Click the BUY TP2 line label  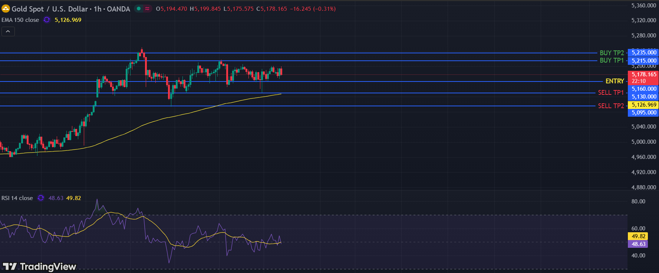click(x=612, y=53)
